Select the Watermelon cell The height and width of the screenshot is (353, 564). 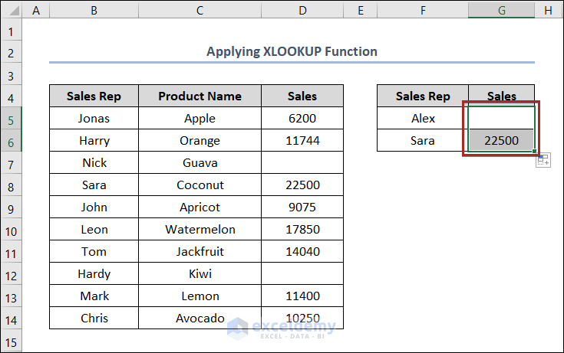click(x=200, y=230)
